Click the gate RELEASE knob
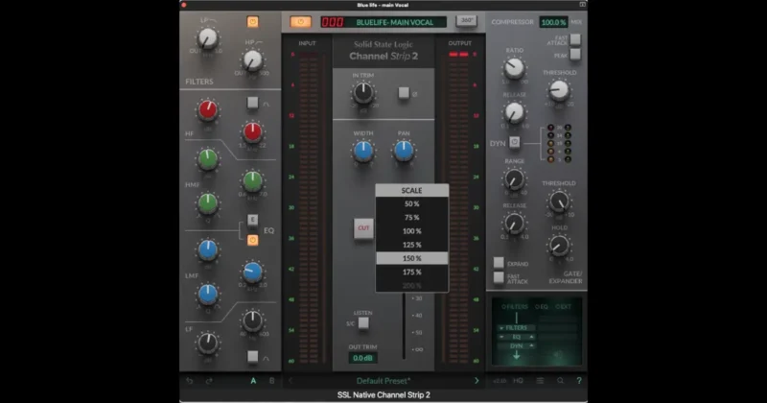 tap(514, 224)
